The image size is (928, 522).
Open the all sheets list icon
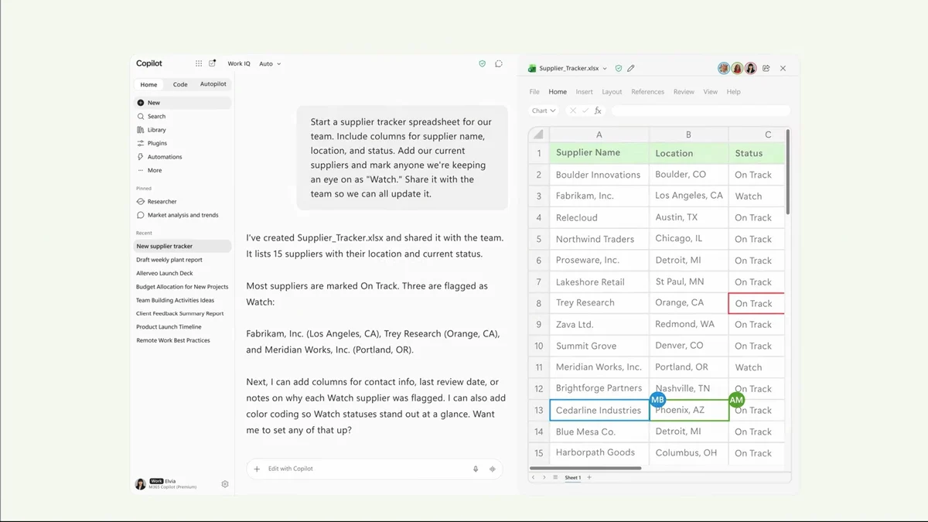coord(555,478)
